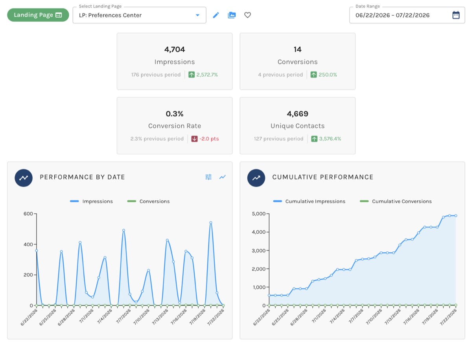Click the highest impressions peak data point
The width and height of the screenshot is (472, 346).
pos(211,223)
